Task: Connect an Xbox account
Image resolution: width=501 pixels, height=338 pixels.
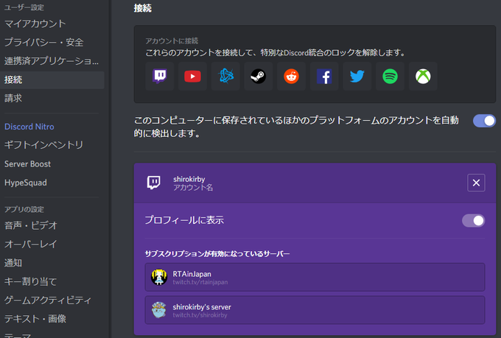Action: [423, 77]
